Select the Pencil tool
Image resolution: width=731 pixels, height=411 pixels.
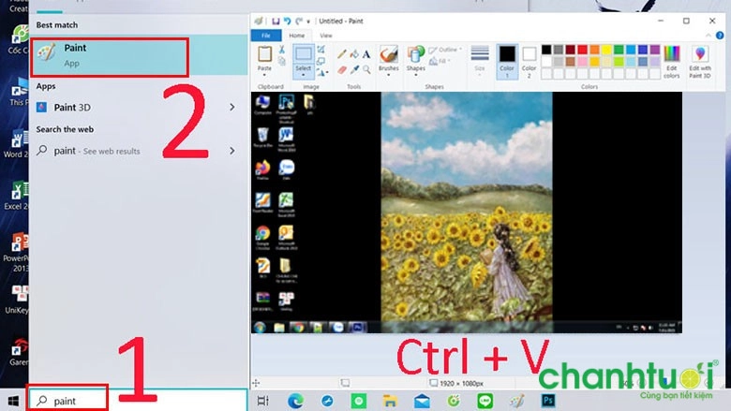point(342,54)
